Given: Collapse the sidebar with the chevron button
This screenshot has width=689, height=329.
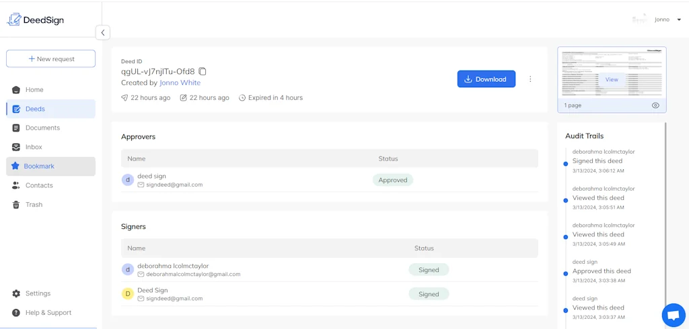Looking at the screenshot, I should point(103,32).
